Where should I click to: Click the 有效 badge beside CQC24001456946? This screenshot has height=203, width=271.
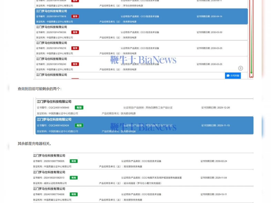[79, 108]
